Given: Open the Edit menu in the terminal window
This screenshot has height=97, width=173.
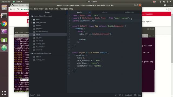Looking at the screenshot, I should 21,33.
